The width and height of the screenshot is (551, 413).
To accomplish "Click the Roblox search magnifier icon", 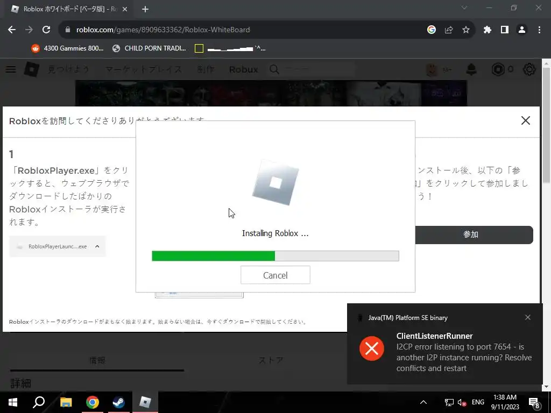I will point(274,69).
